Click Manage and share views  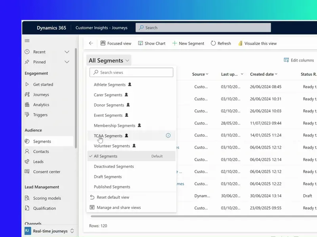pos(118,207)
